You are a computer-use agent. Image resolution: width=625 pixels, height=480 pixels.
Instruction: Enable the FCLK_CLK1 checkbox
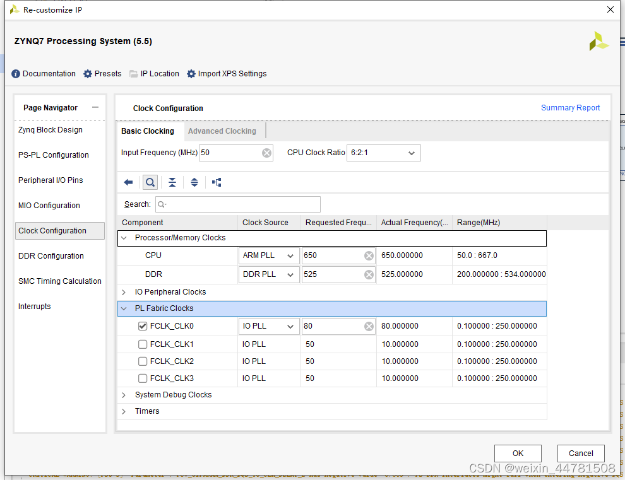143,344
